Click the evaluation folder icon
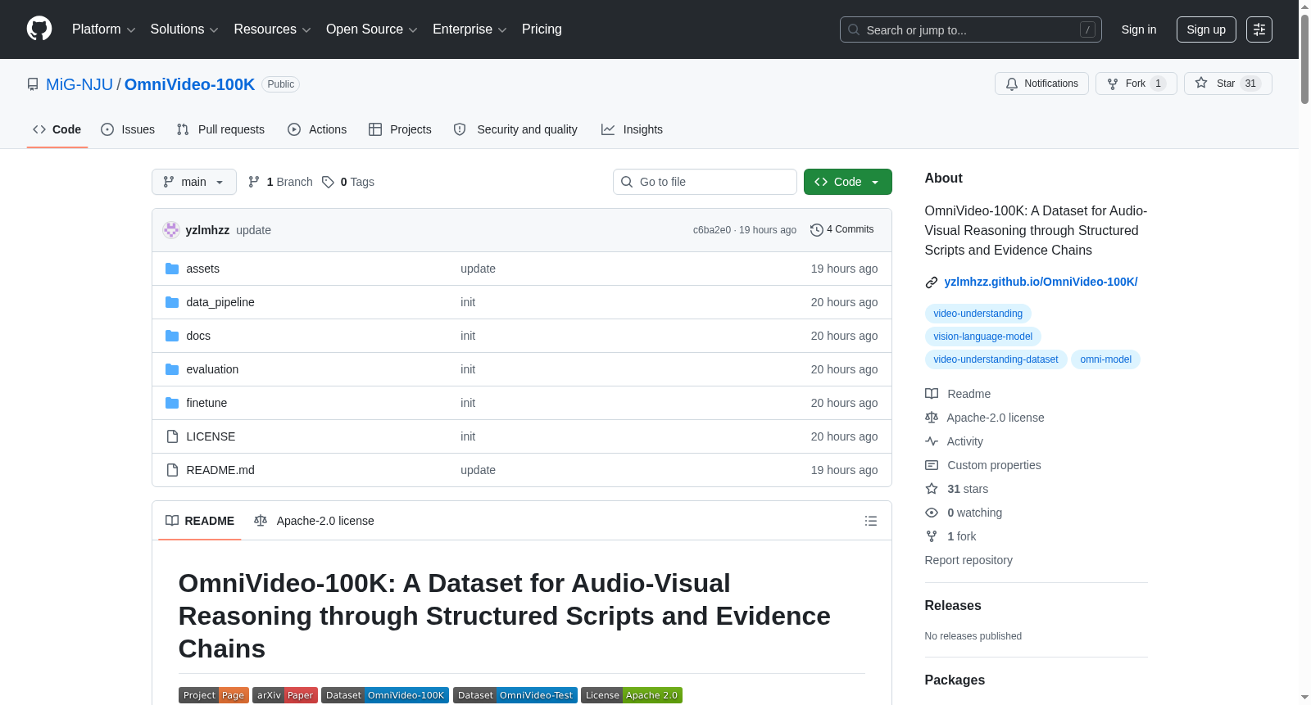1311x705 pixels. [172, 369]
